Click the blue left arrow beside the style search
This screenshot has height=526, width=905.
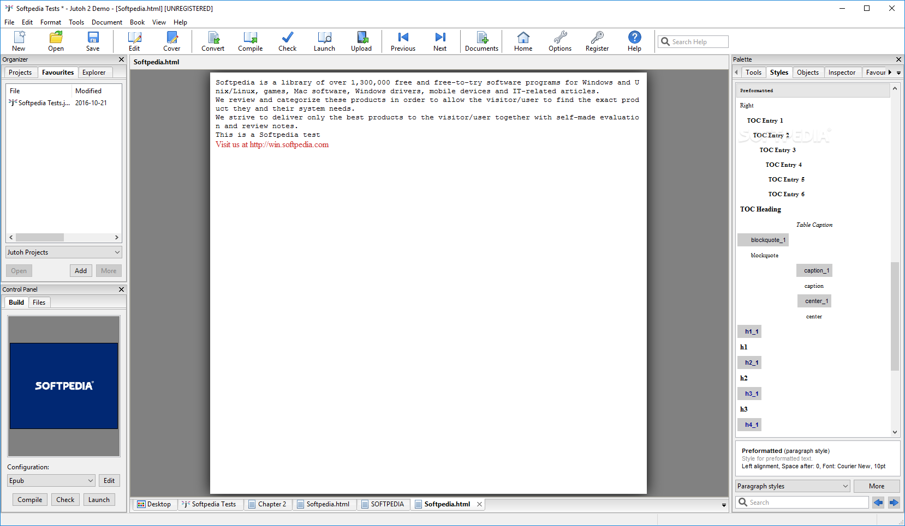pos(878,503)
